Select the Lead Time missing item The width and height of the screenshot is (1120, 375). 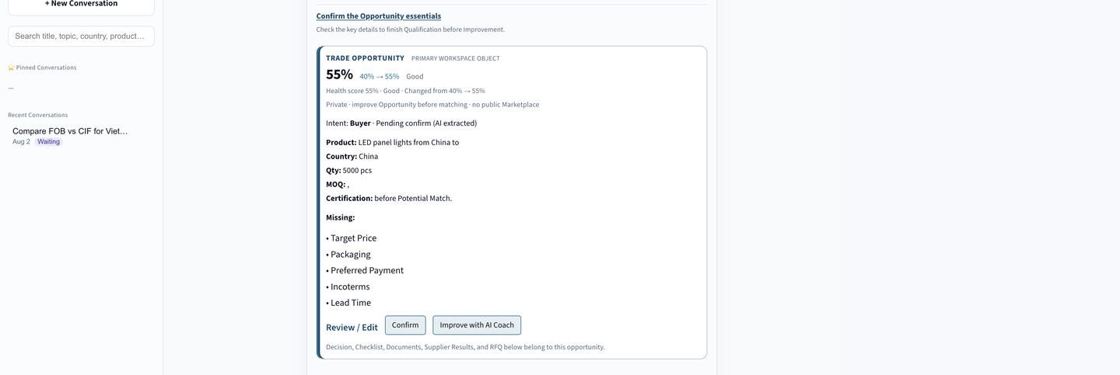pos(348,304)
